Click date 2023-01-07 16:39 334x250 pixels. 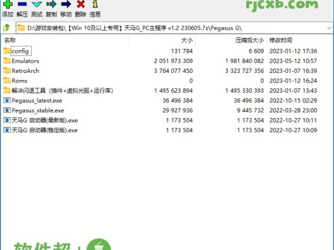293,70
